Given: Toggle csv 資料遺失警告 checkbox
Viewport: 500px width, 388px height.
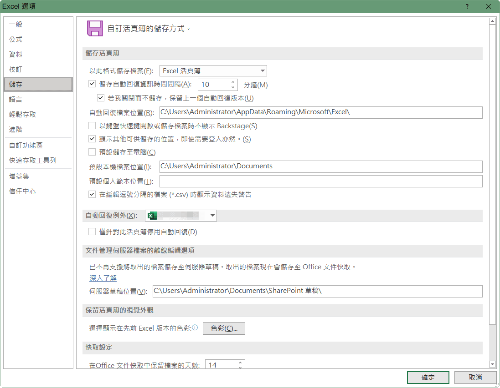Looking at the screenshot, I should (92, 194).
